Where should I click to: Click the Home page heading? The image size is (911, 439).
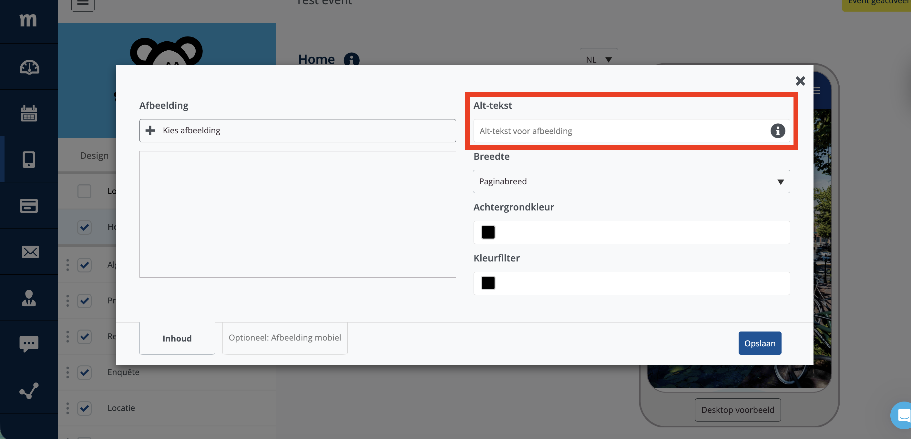[x=316, y=59]
